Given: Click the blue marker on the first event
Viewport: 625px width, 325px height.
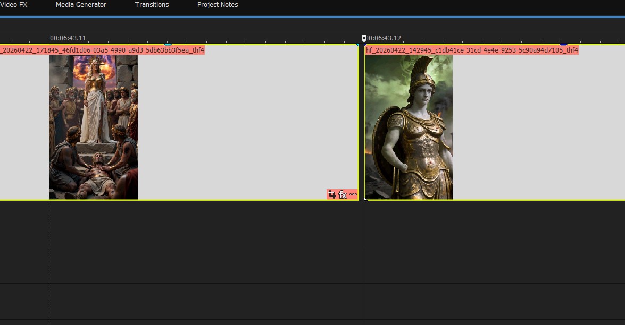Looking at the screenshot, I should click(x=168, y=43).
